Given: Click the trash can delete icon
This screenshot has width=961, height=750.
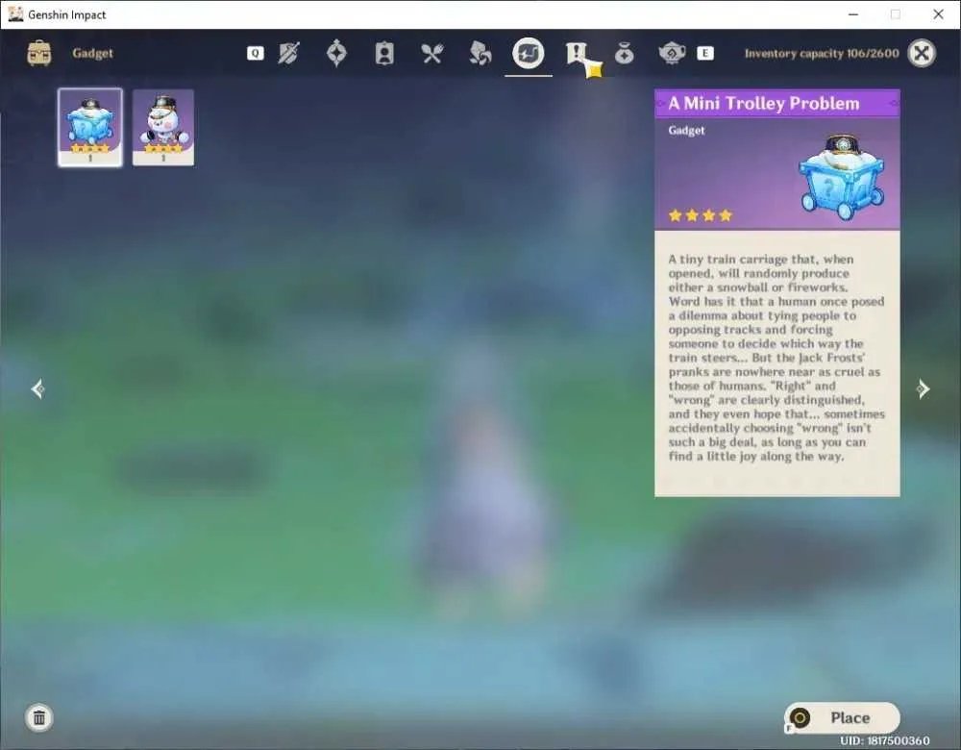Looking at the screenshot, I should click(39, 717).
